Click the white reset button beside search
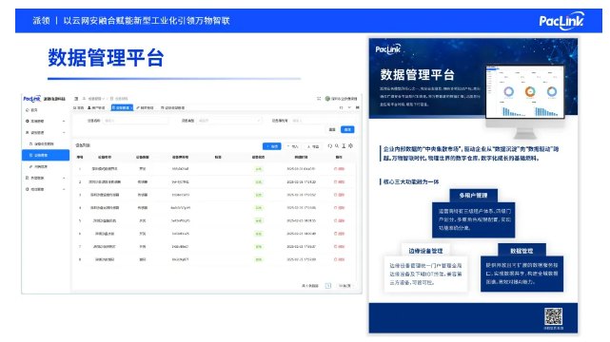The image size is (610, 342). pos(332,129)
